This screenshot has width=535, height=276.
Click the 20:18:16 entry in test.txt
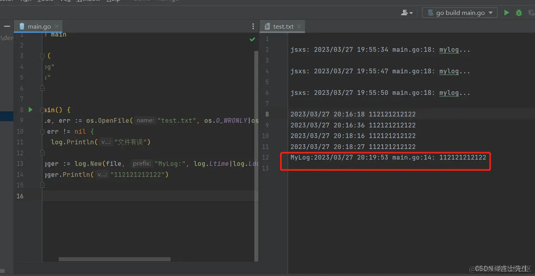[353, 136]
